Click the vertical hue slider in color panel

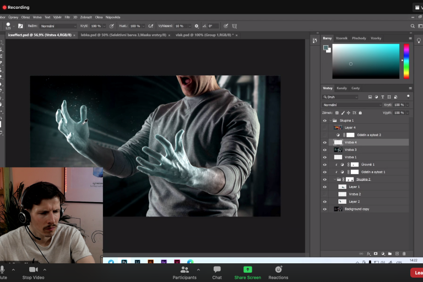(406, 61)
